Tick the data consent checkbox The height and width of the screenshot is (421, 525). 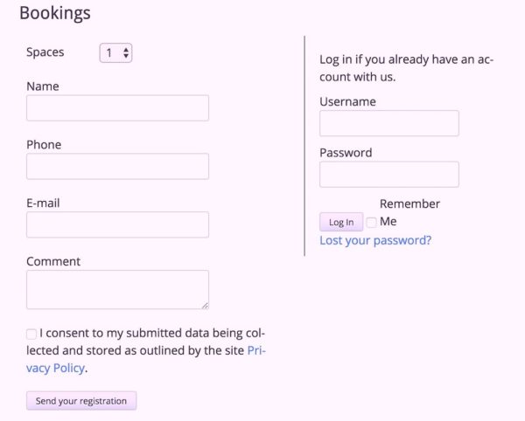32,334
